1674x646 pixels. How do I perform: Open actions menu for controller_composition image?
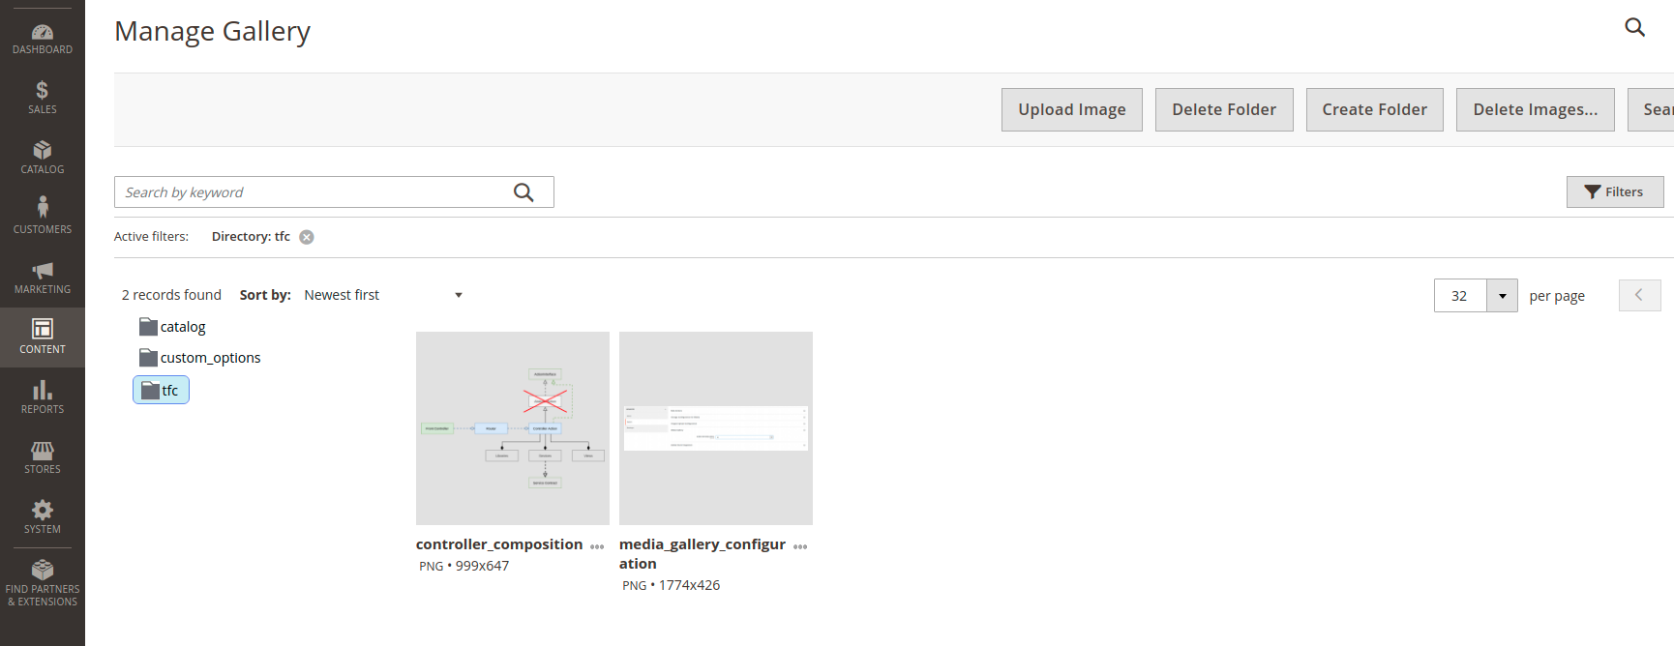[x=597, y=546]
